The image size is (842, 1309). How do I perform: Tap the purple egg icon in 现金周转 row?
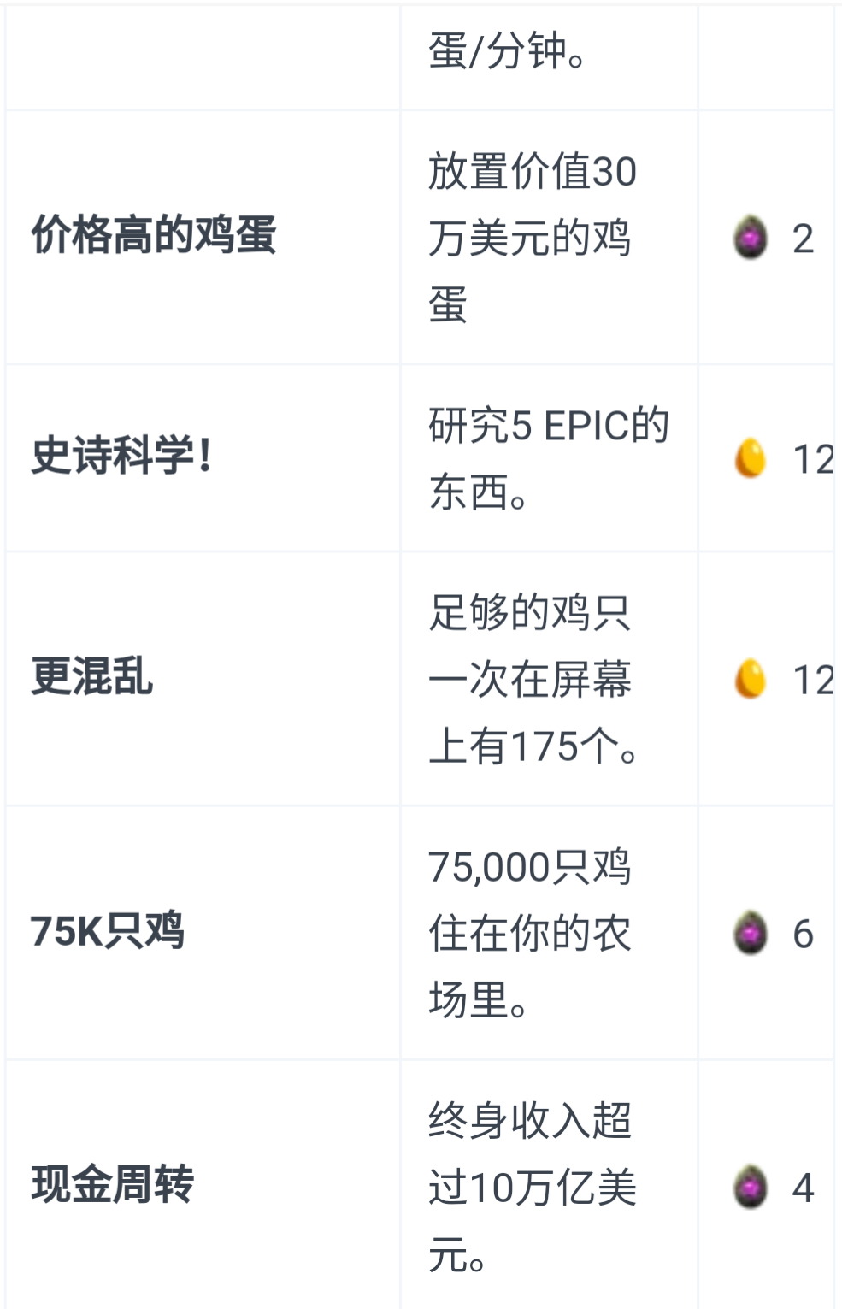751,1187
